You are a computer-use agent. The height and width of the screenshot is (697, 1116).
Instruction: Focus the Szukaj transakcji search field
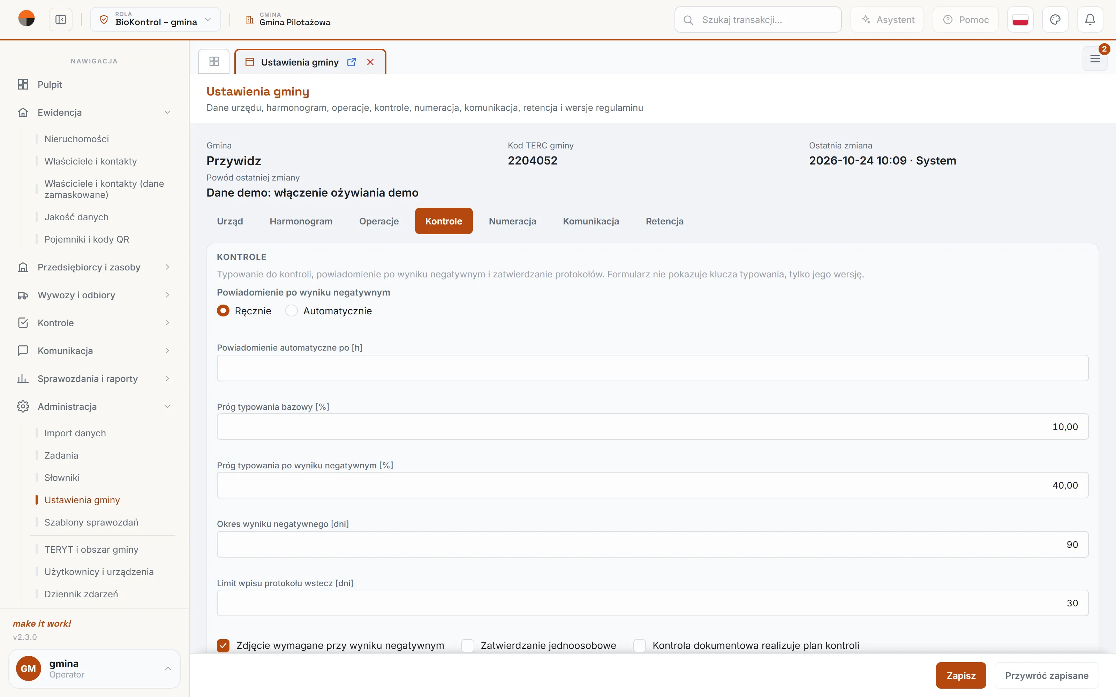pos(758,20)
